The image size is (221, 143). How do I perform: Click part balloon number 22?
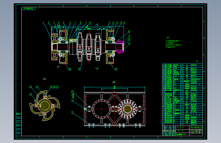tap(70, 69)
